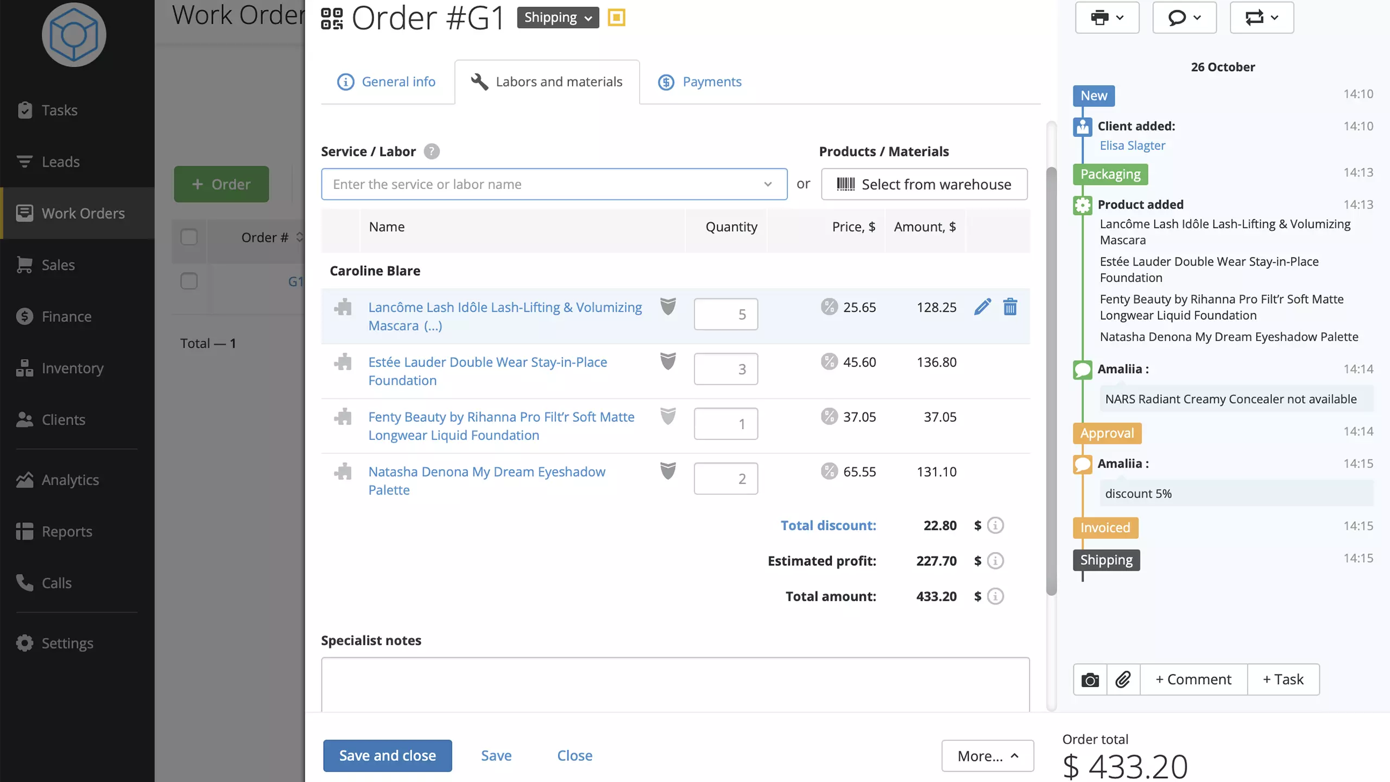Image resolution: width=1390 pixels, height=782 pixels.
Task: Show info for Total amount
Action: pos(995,596)
